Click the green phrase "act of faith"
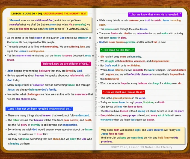 (164, 115)
